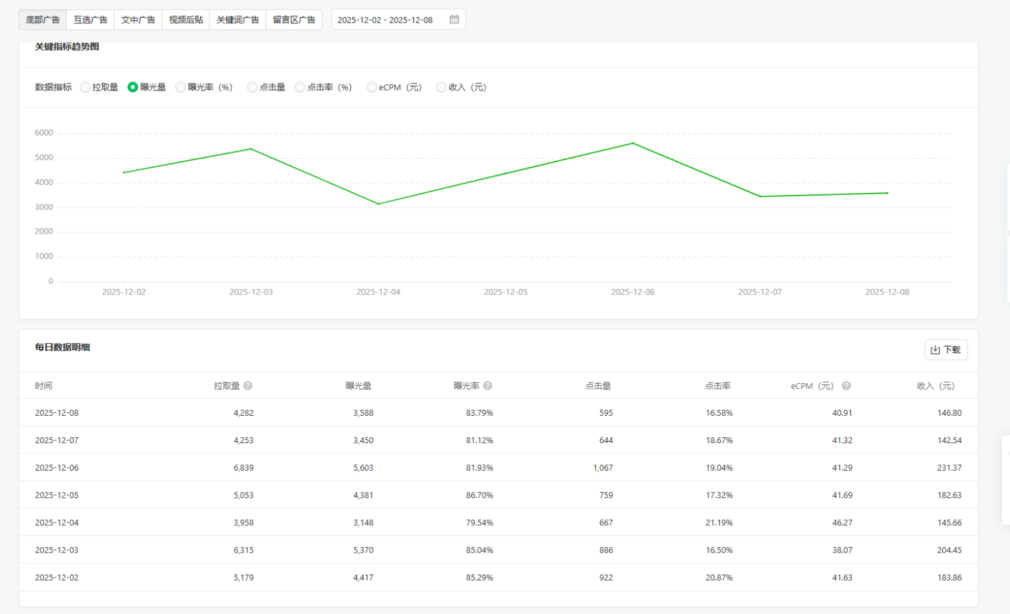Select 点击率 (%) data metric

click(x=300, y=87)
